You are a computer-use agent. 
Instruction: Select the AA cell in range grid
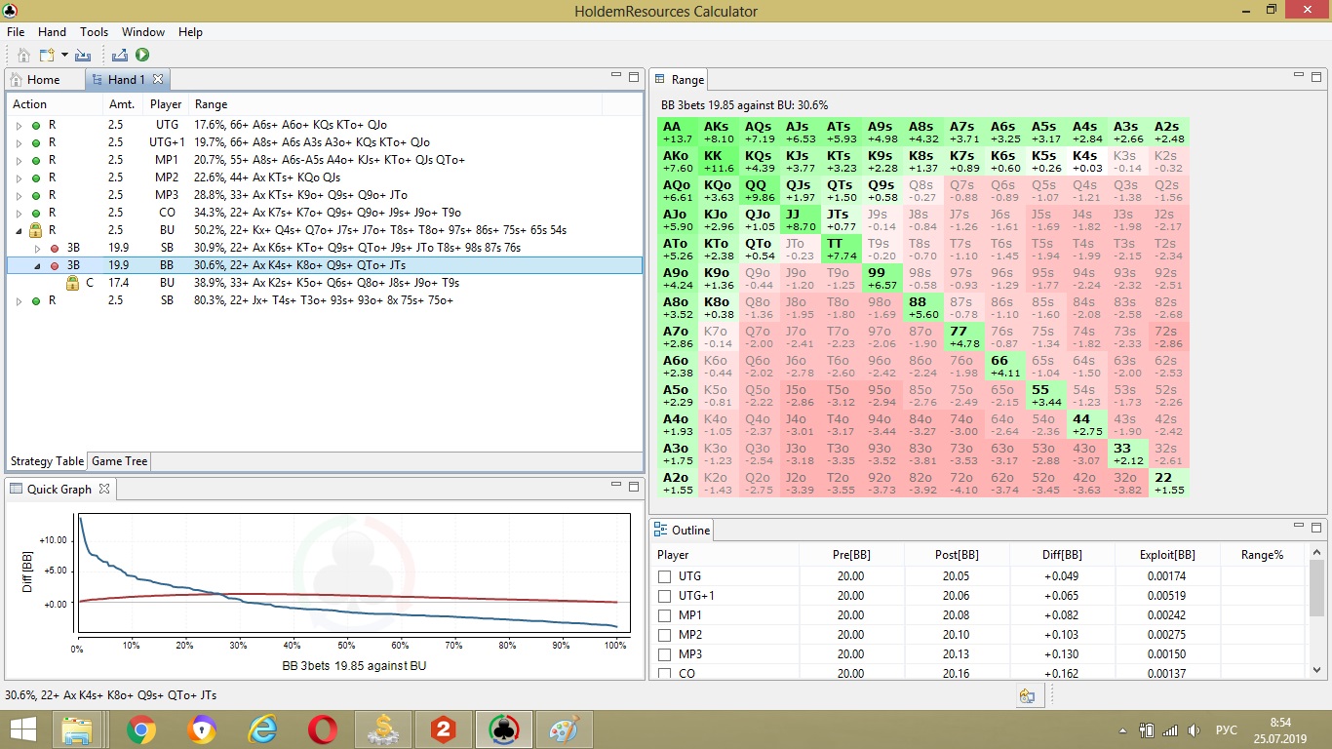pyautogui.click(x=677, y=132)
